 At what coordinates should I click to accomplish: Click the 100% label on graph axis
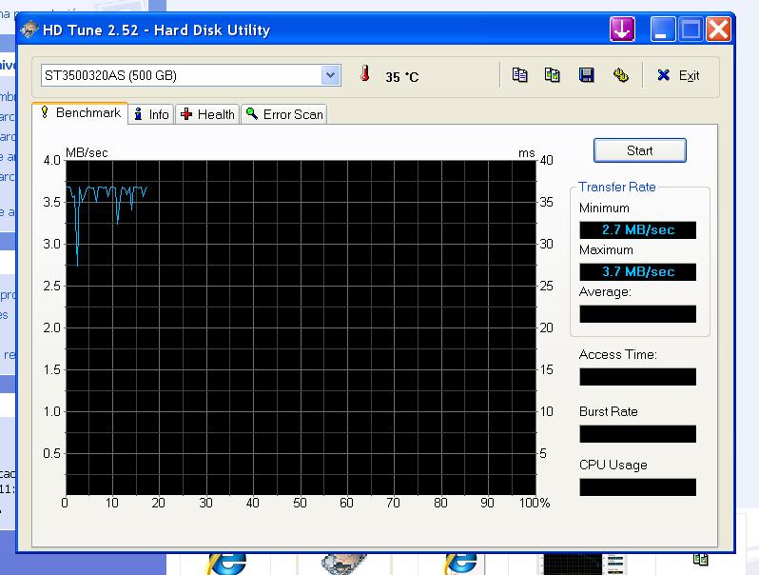pyautogui.click(x=535, y=504)
